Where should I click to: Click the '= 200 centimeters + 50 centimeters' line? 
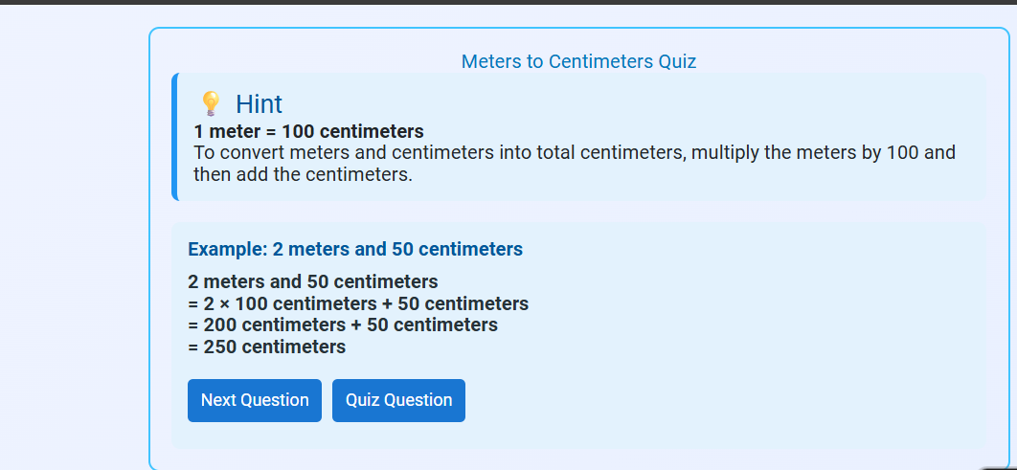(x=343, y=325)
